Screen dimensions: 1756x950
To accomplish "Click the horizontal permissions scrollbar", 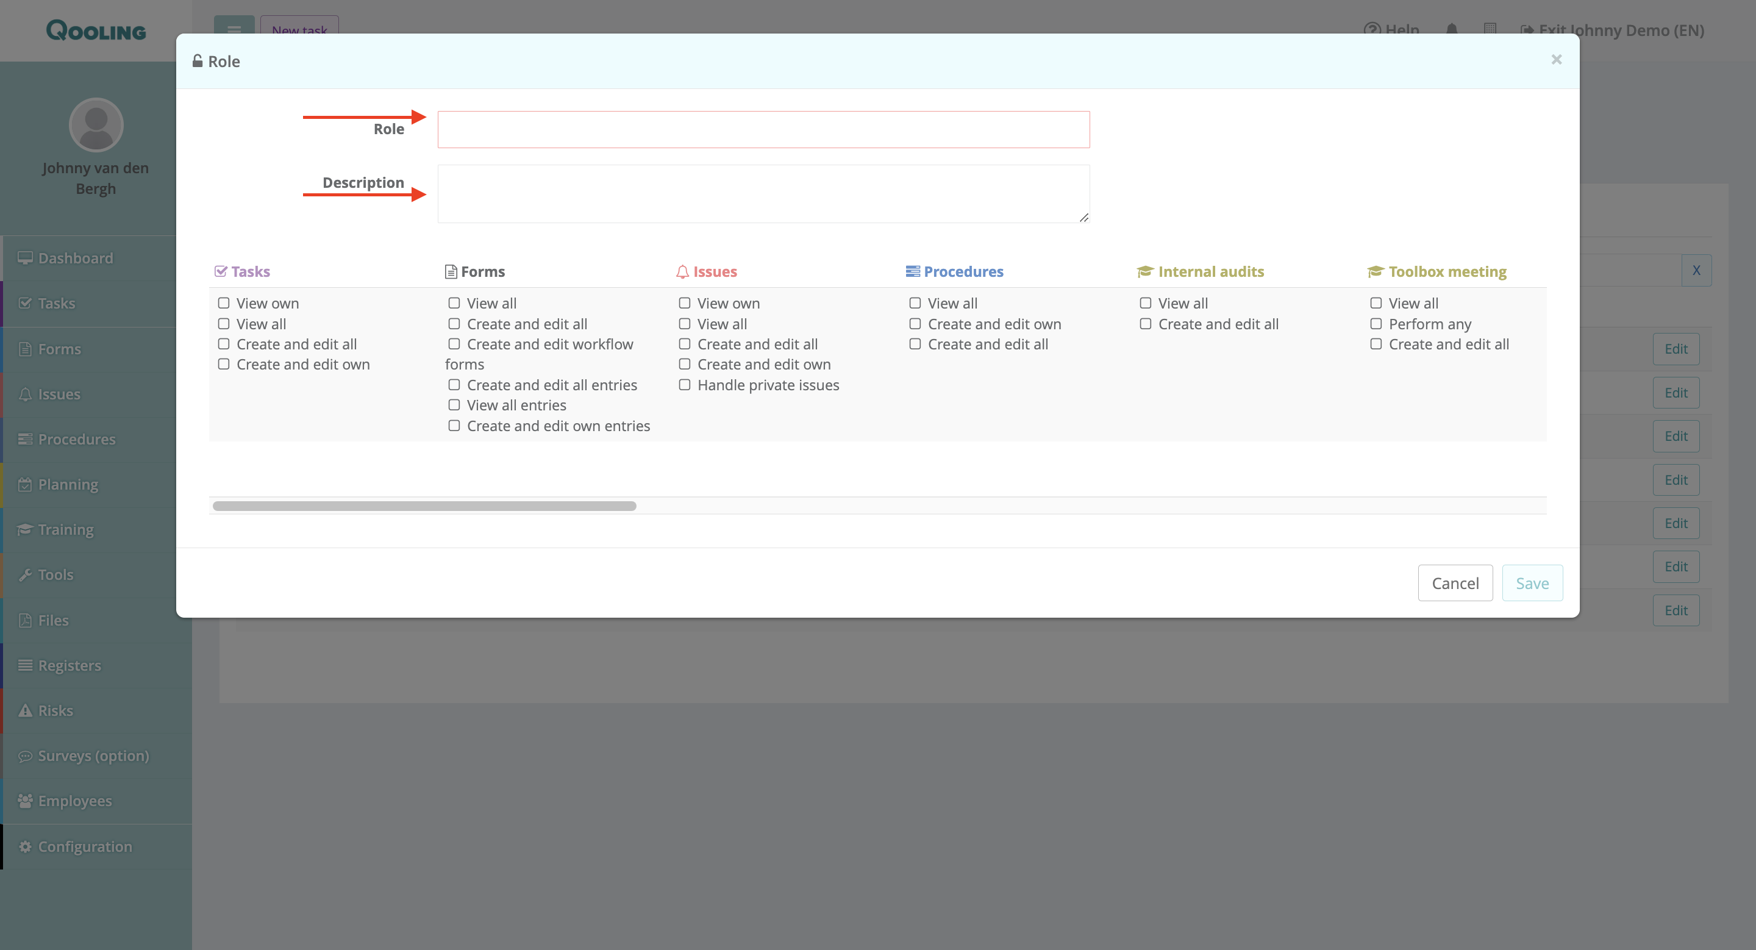I will click(x=424, y=505).
